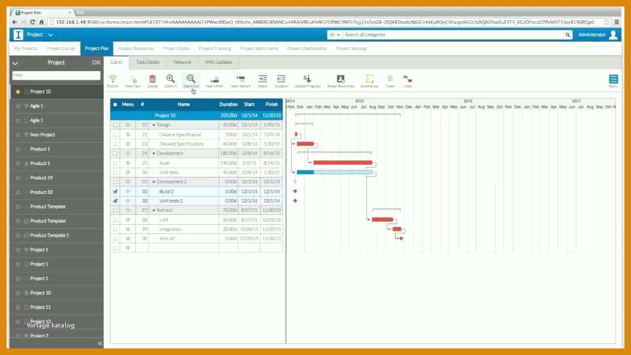Click the Zoom In magnifier icon

click(x=171, y=79)
